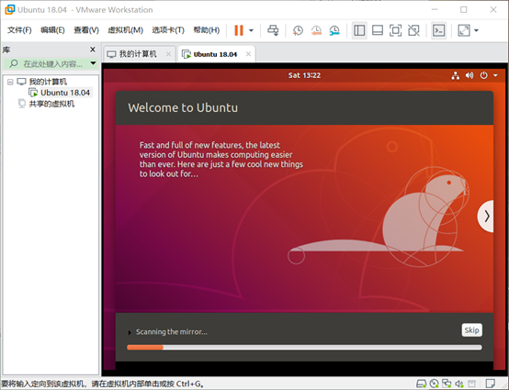Switch to Unity mode icon

tap(413, 30)
